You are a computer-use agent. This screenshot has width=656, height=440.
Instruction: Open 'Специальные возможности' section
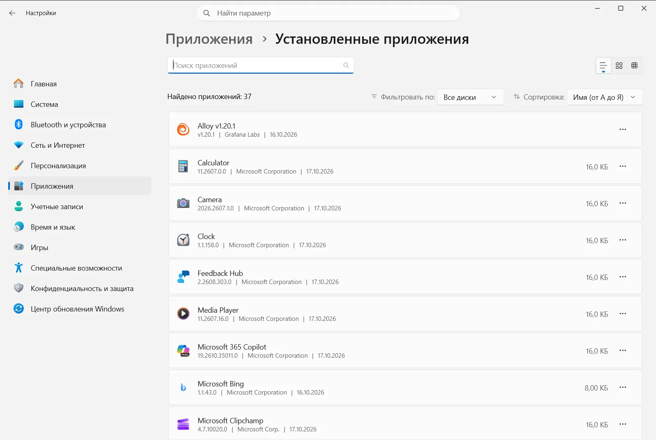click(80, 268)
